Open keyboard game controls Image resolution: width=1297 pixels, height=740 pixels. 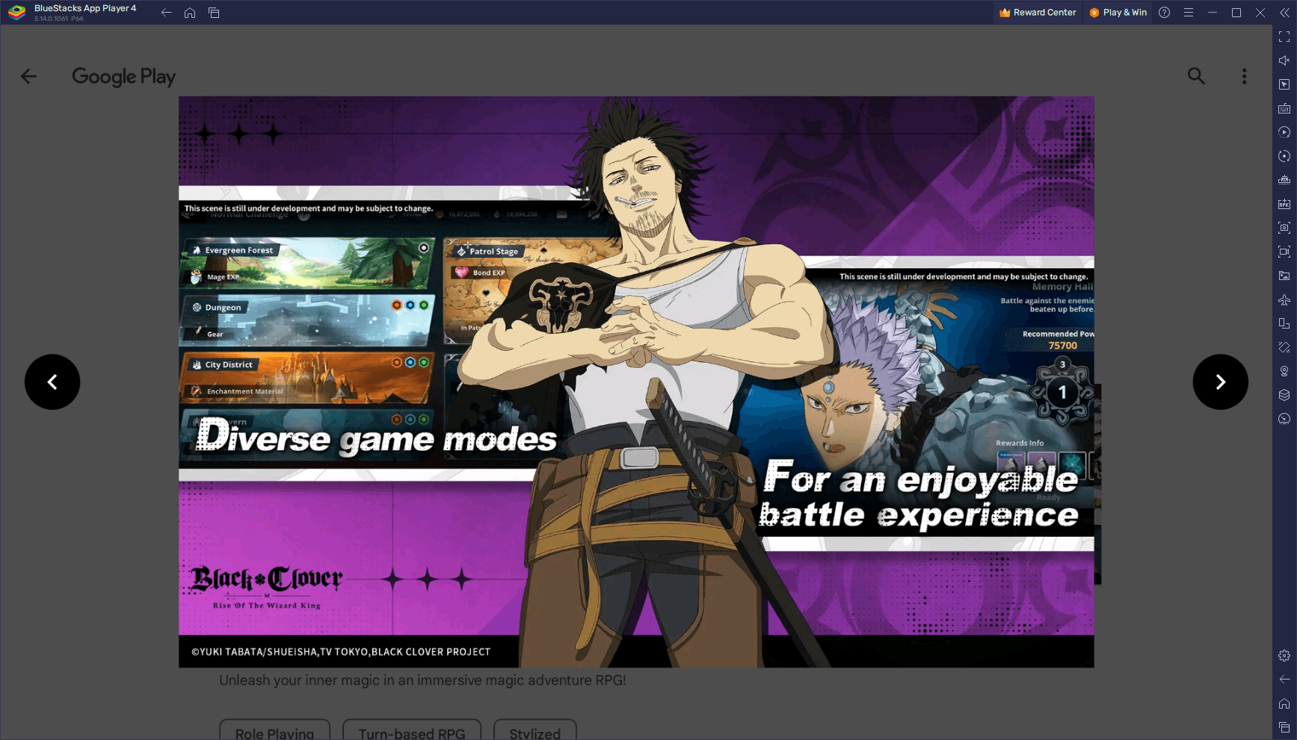click(x=1284, y=108)
